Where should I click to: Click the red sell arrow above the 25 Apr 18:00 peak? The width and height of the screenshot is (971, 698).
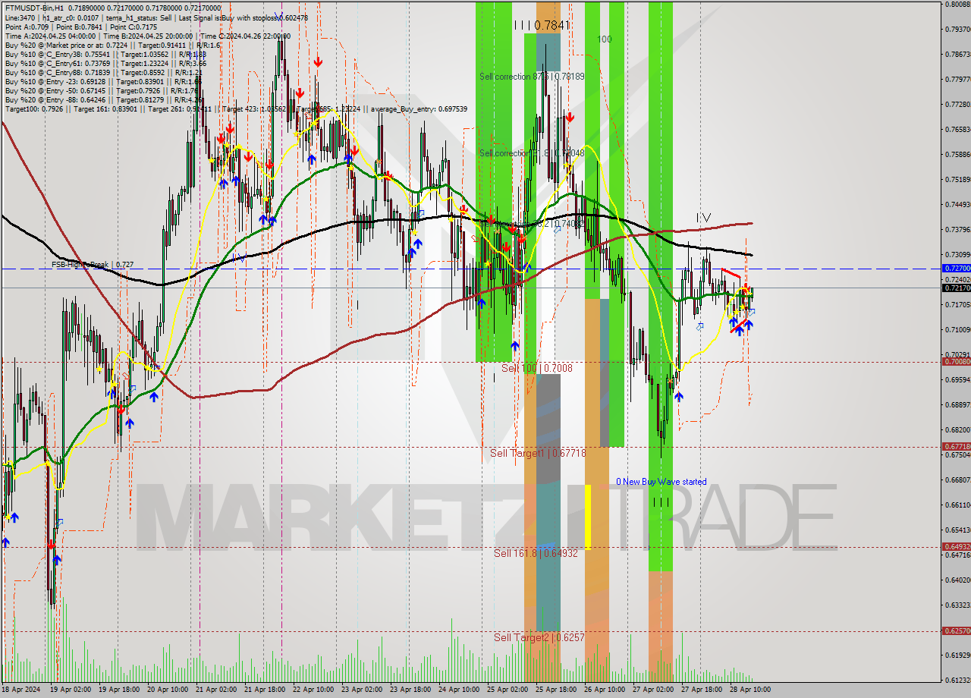tap(569, 117)
